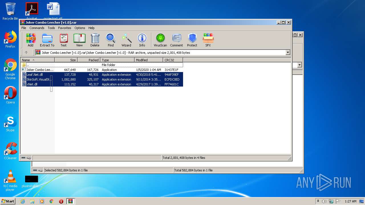This screenshot has height=205, width=365.
Task: Click the taskbar clock showing 1:27 AM
Action: pyautogui.click(x=350, y=201)
